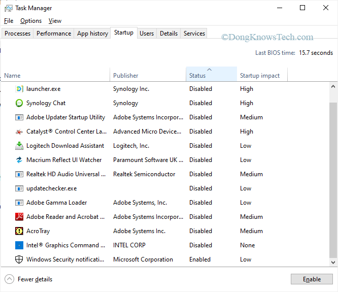
Task: Click the Logitech, Inc. publisher cell
Action: click(131, 146)
